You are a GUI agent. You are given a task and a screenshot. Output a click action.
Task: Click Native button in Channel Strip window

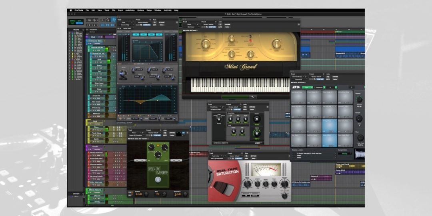[x=162, y=25]
